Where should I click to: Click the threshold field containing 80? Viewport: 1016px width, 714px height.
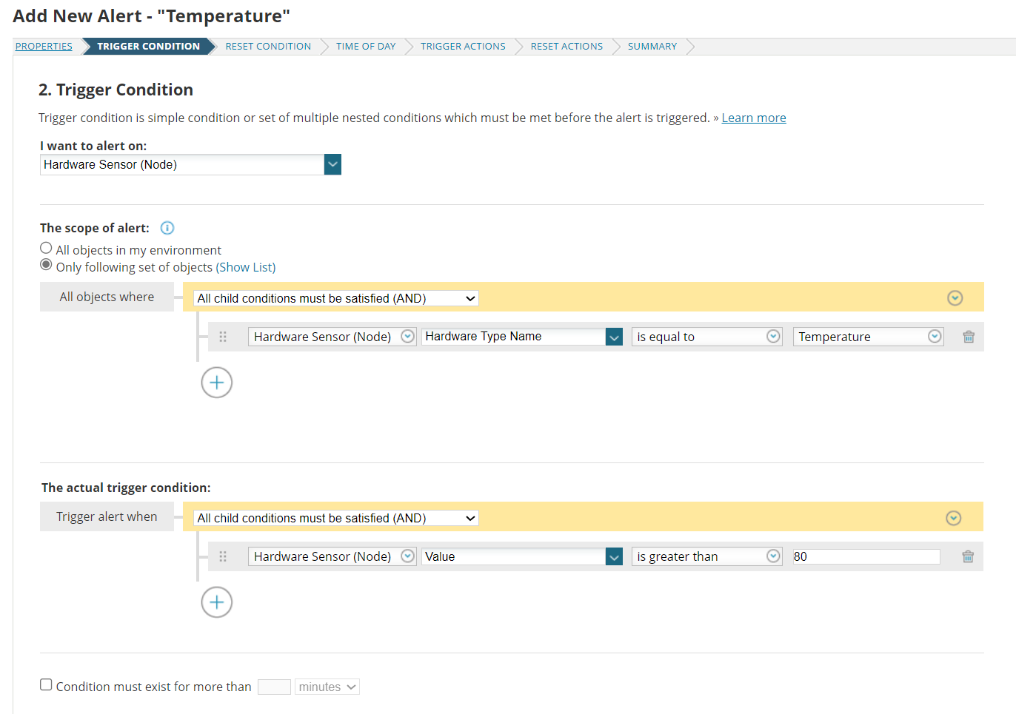tap(866, 556)
